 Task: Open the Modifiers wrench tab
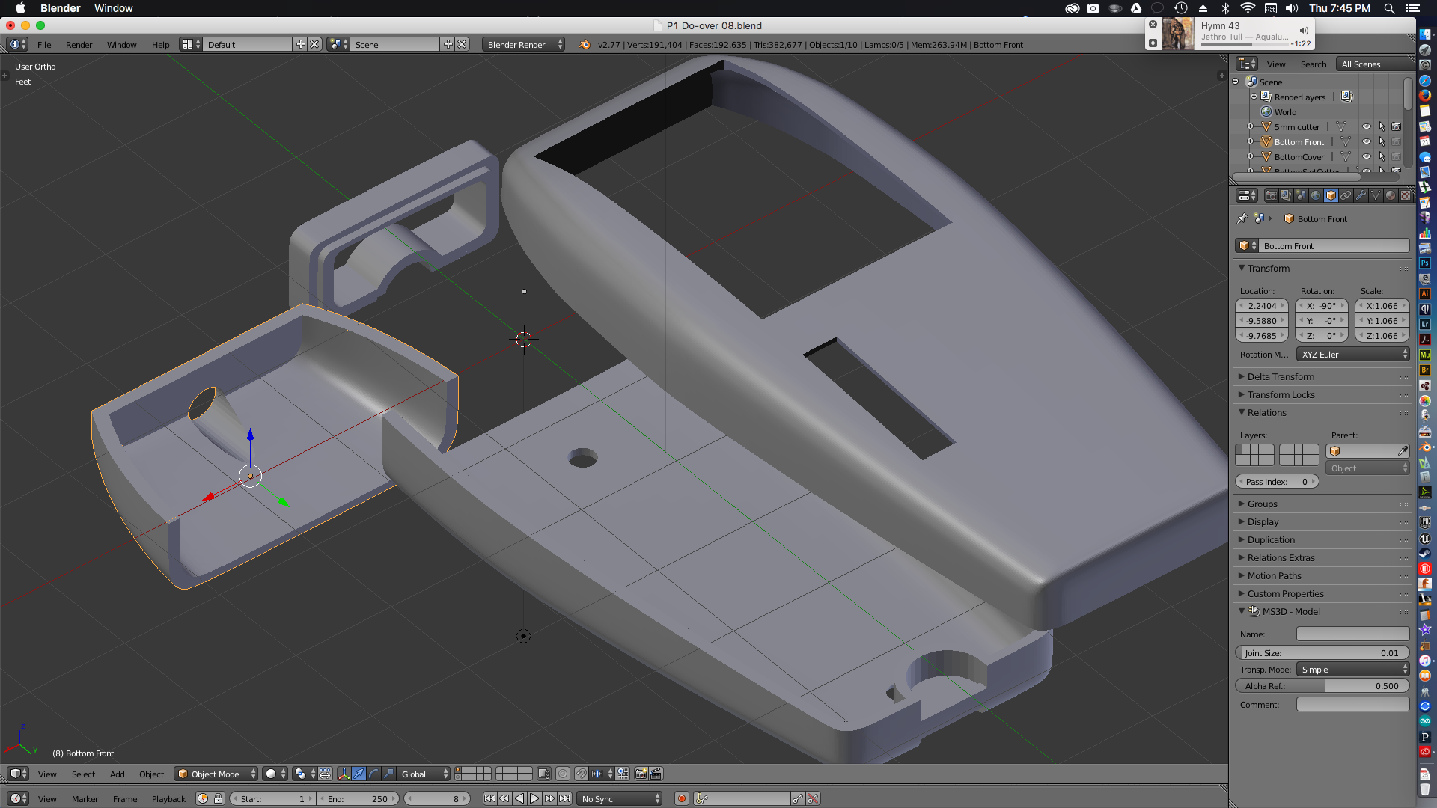coord(1361,195)
